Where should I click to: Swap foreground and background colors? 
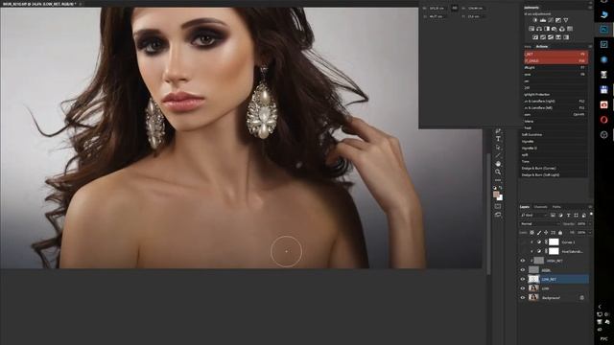point(501,188)
